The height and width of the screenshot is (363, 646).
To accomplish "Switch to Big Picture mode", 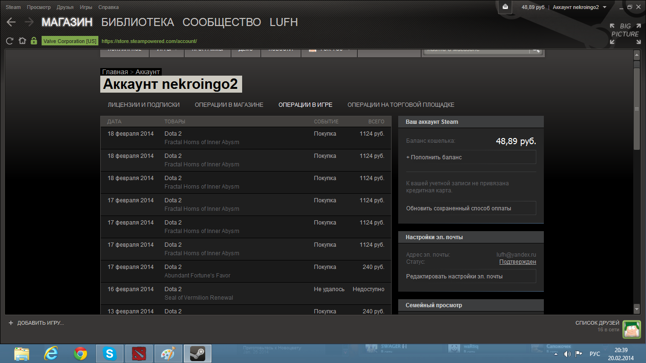I will [x=625, y=34].
